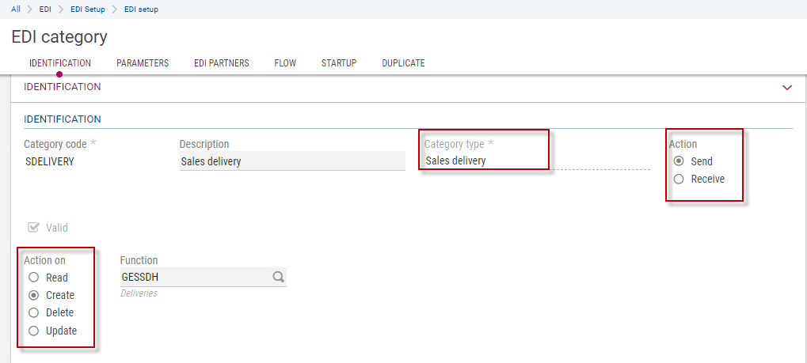Viewport: 807px width, 363px height.
Task: Choose Read under Action on
Action: [x=33, y=278]
